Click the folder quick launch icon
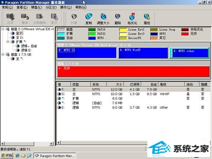The height and width of the screenshot is (159, 212). coord(23,156)
